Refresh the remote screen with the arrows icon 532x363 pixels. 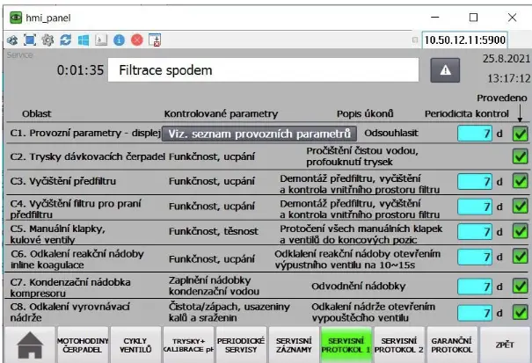pyautogui.click(x=66, y=40)
